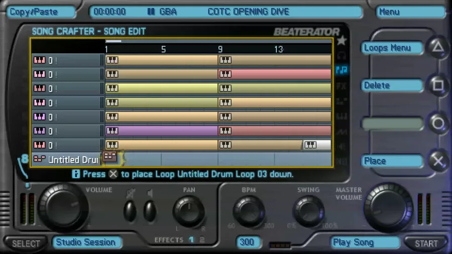Screen dimensions: 452x254
Task: Adjust the track VOLUME knob
Action: click(x=63, y=208)
